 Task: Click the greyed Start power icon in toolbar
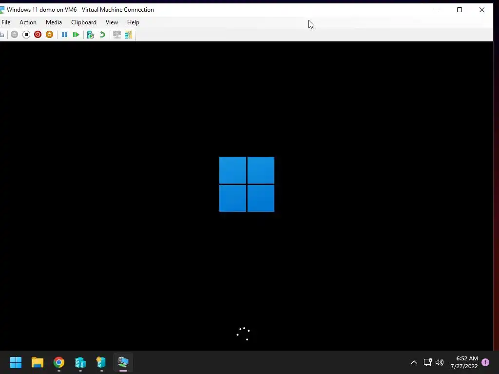pos(14,35)
